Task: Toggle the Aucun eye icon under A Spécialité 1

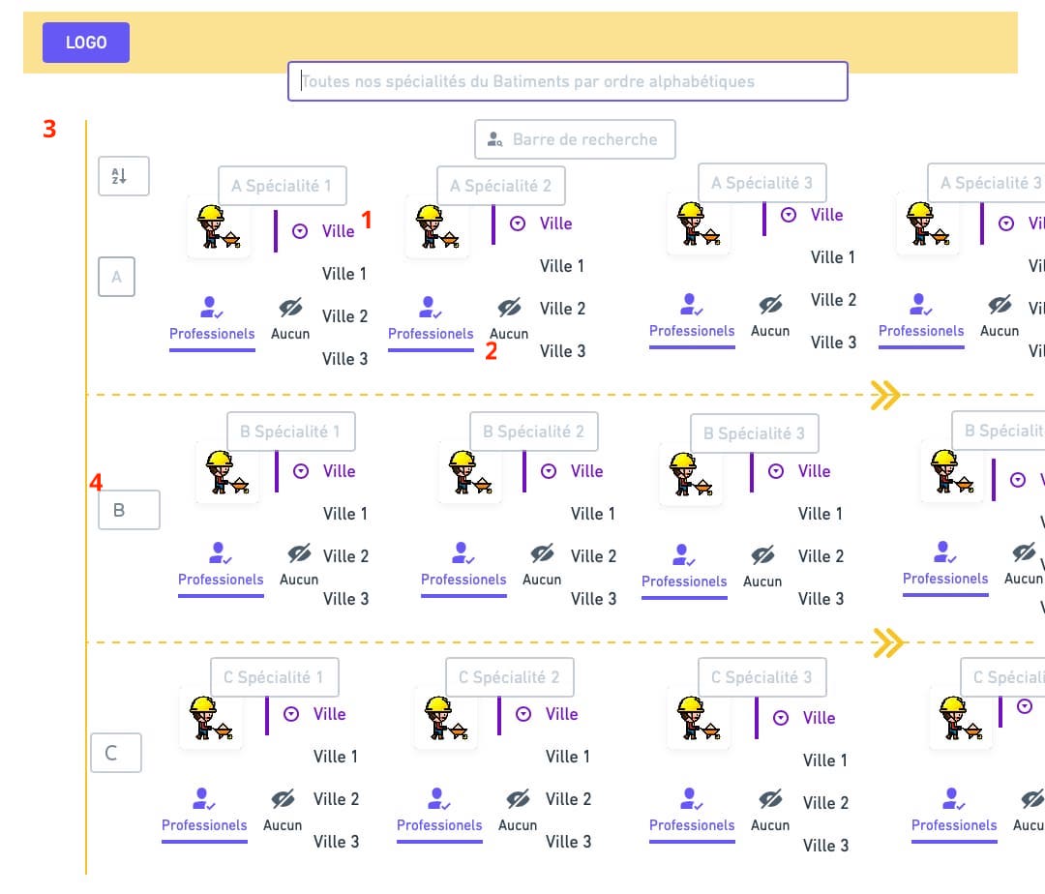Action: (291, 309)
